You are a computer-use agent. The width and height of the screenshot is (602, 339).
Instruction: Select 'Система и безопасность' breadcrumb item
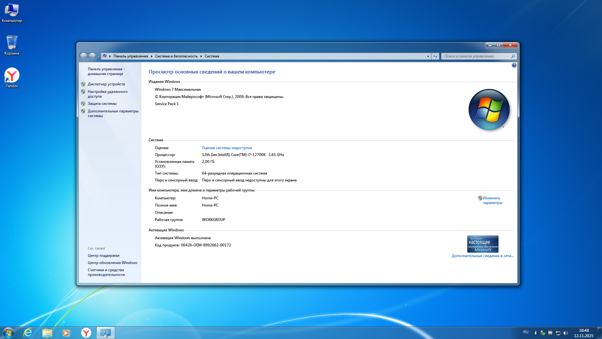[x=176, y=56]
